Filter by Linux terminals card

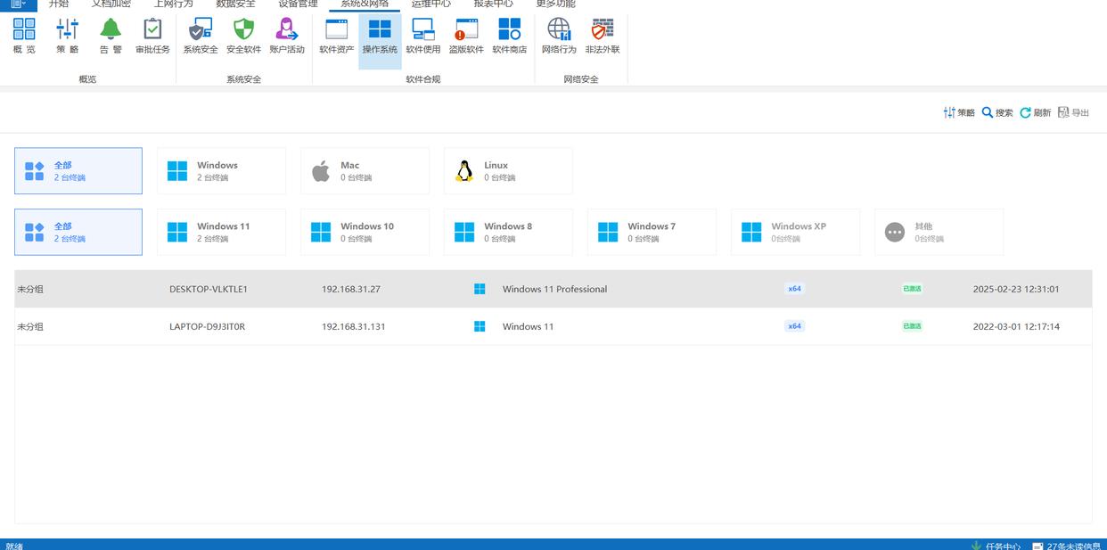[508, 171]
